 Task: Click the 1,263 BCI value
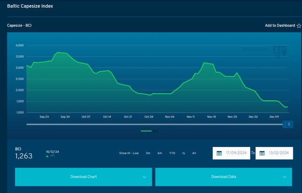tap(24, 156)
